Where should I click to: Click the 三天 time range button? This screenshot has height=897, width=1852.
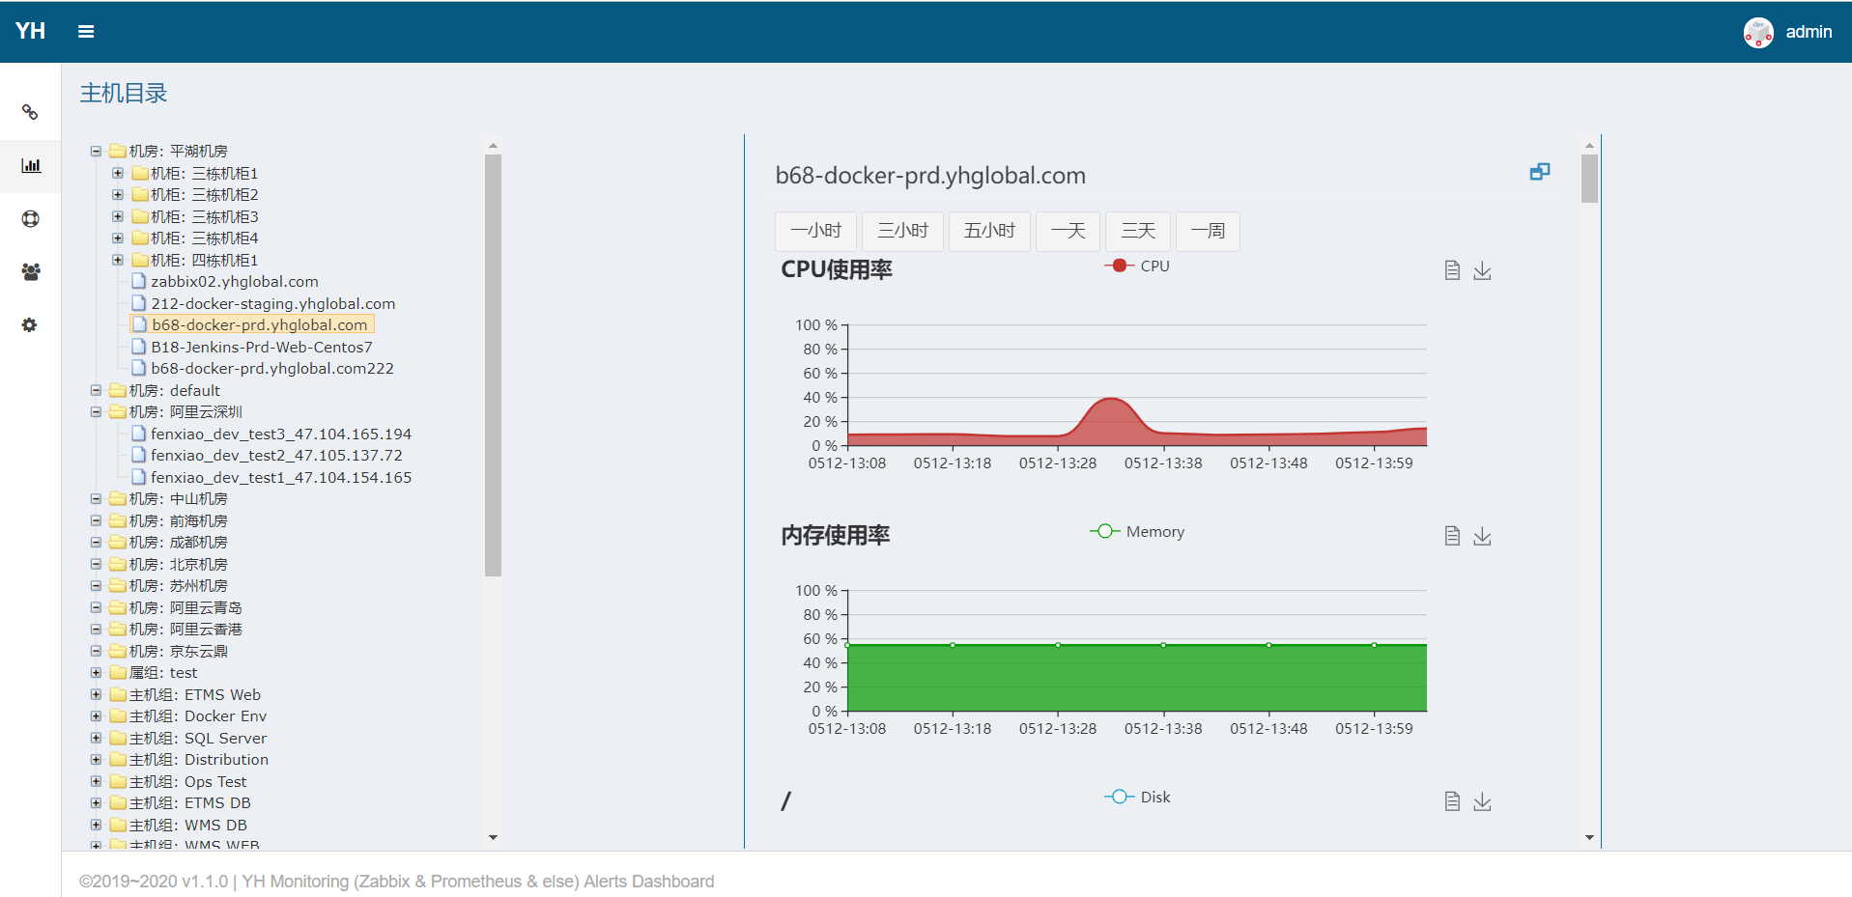coord(1137,231)
